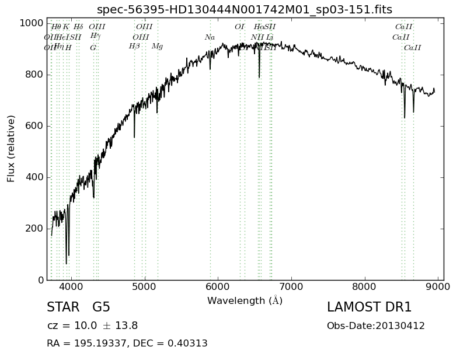Click the y-axis tick label 0

(41, 280)
